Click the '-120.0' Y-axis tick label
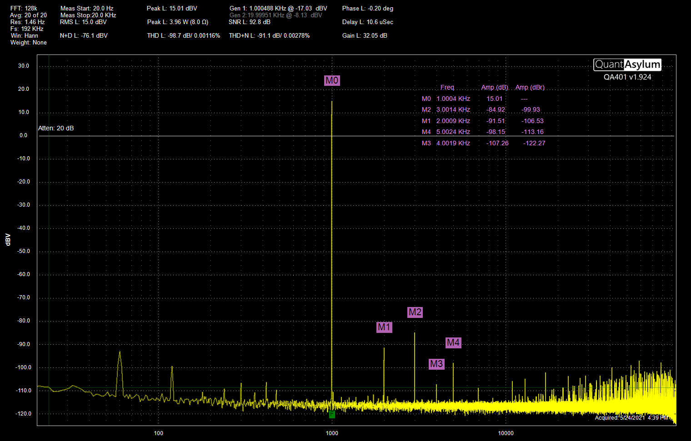The width and height of the screenshot is (691, 441). click(x=24, y=414)
